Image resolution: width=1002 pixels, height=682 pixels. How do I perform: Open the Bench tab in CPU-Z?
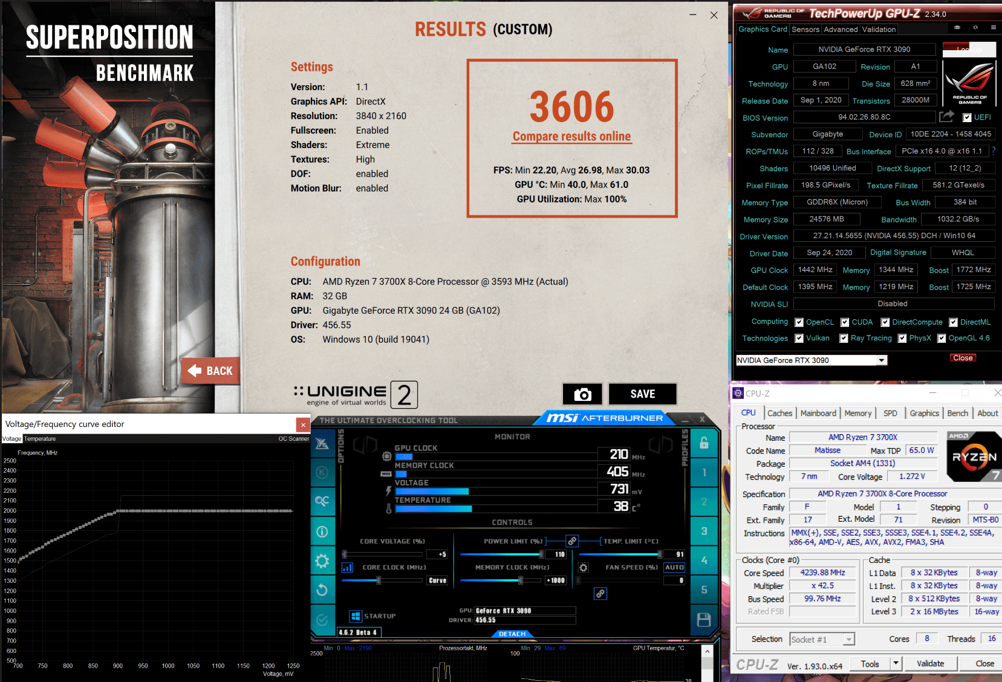tap(957, 413)
